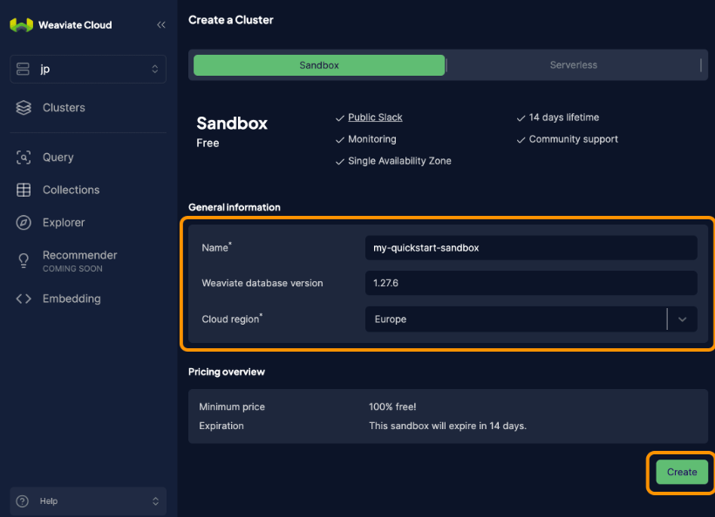This screenshot has height=517, width=715.
Task: Click the '100% free!' price text
Action: pyautogui.click(x=392, y=406)
